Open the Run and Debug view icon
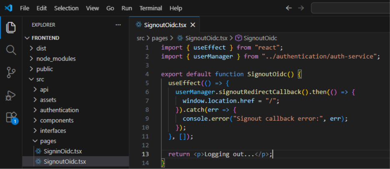Viewport: 390px width, 169px height. [11, 95]
